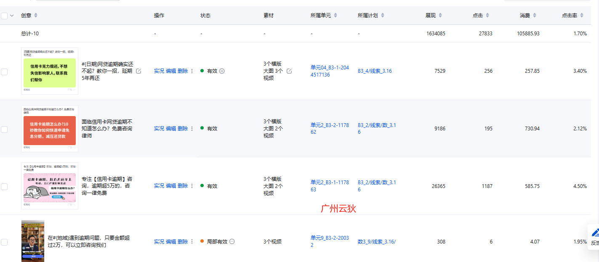Open the video thumbnail in the fourth row
The height and width of the screenshot is (262, 599).
click(33, 241)
